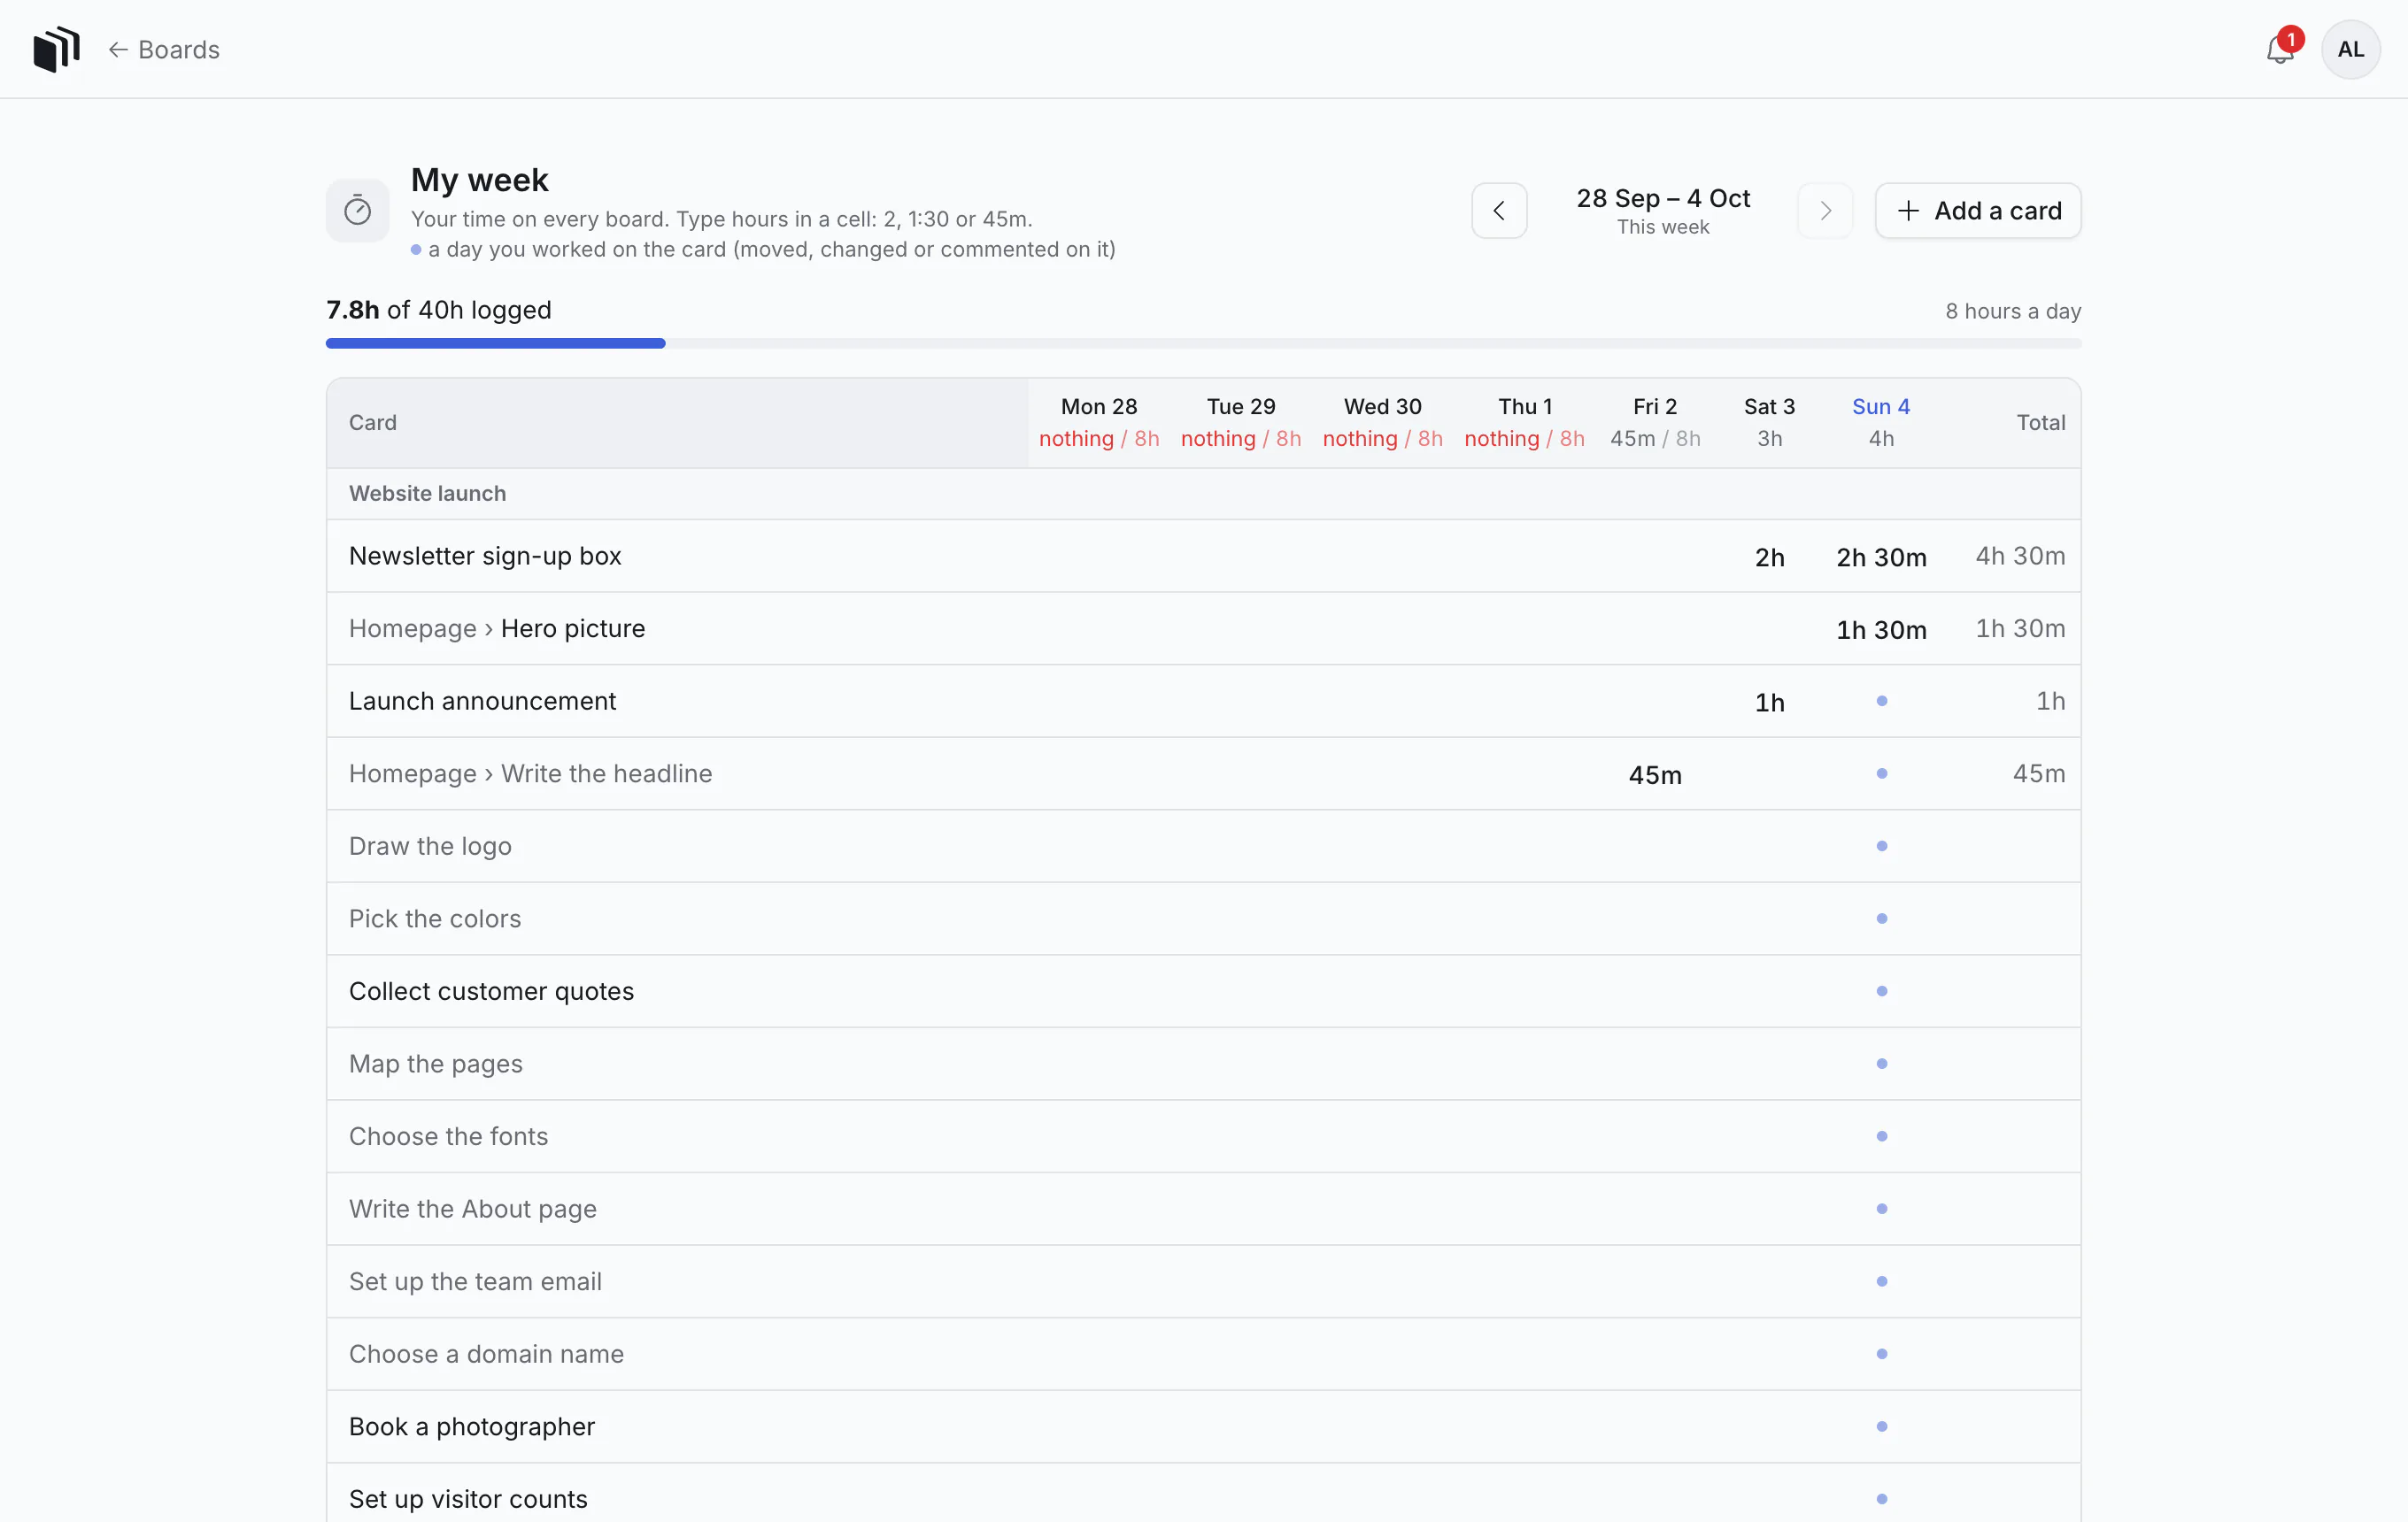
Task: Open the notifications bell
Action: (2279, 49)
